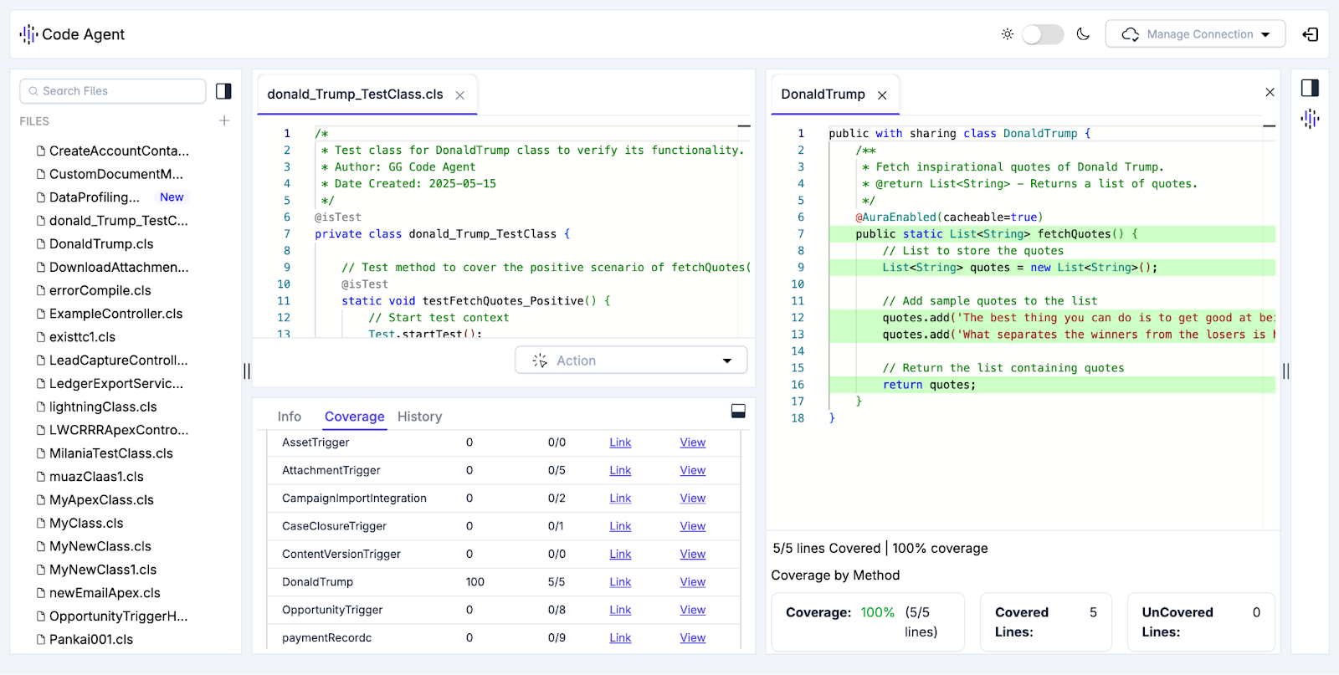Click into the Search Files field
This screenshot has width=1339, height=675.
point(113,91)
